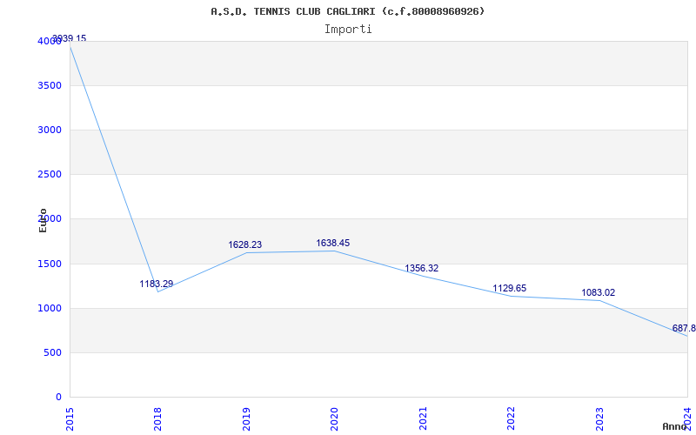Click the Anno x-axis title
The height and width of the screenshot is (435, 696).
pos(676,426)
